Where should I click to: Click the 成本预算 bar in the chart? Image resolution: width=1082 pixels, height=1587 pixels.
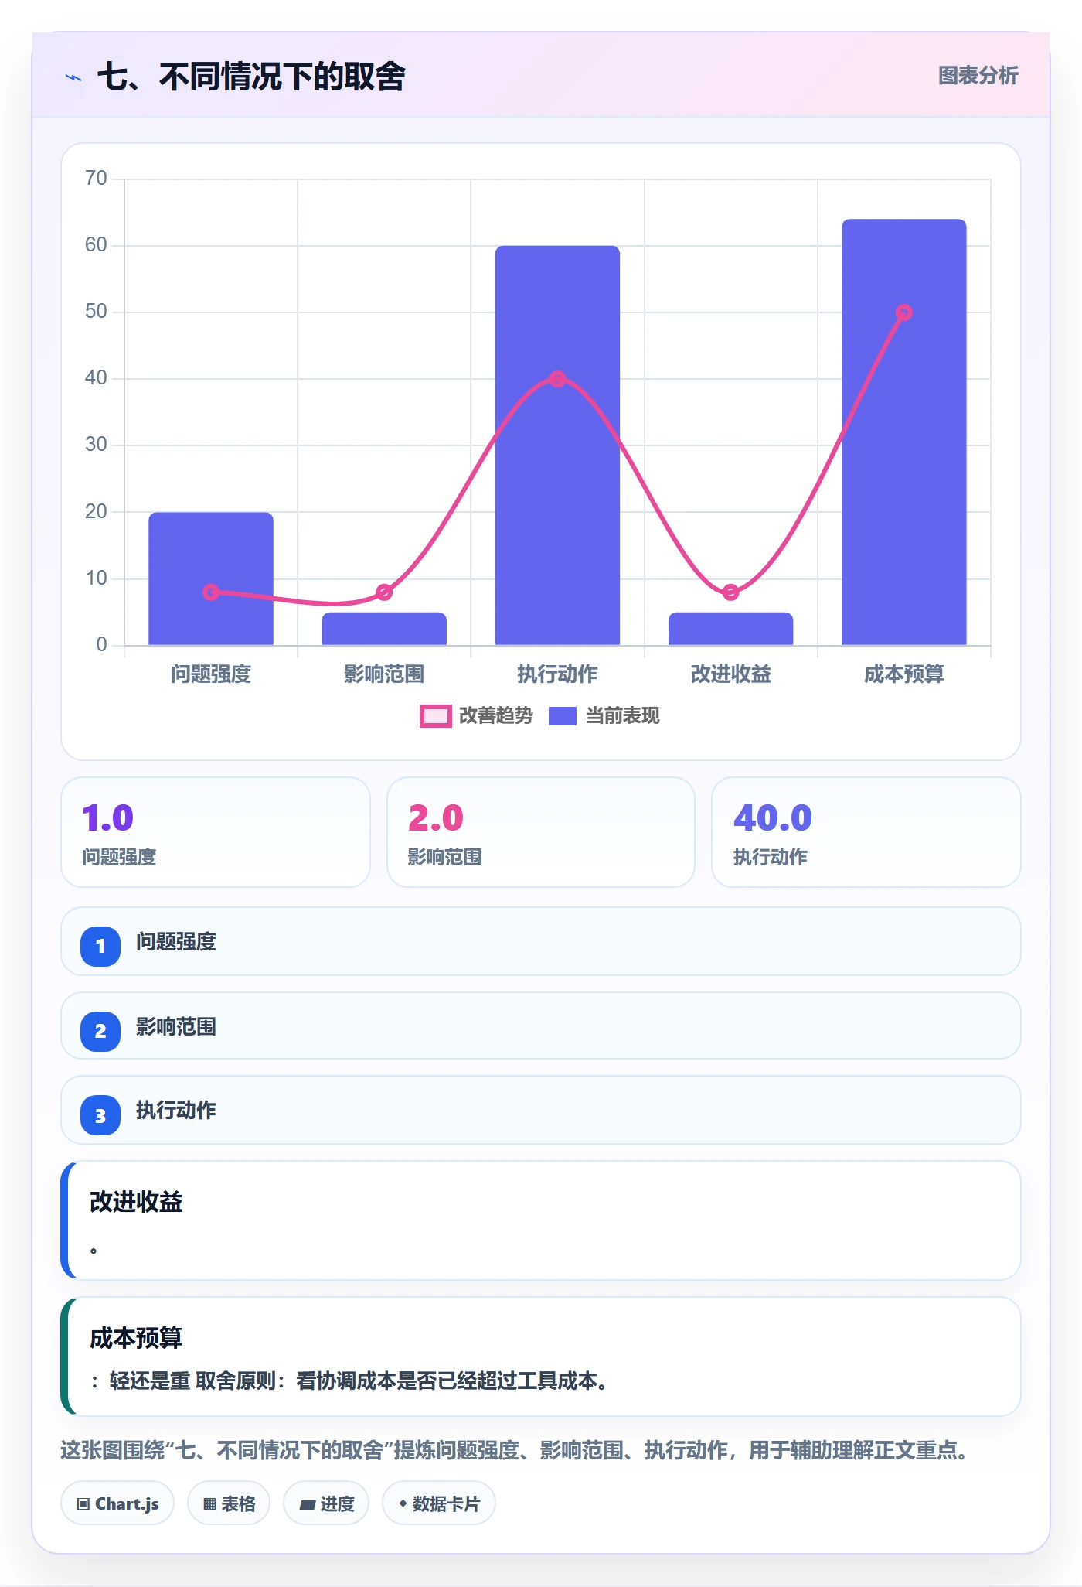pos(904,432)
